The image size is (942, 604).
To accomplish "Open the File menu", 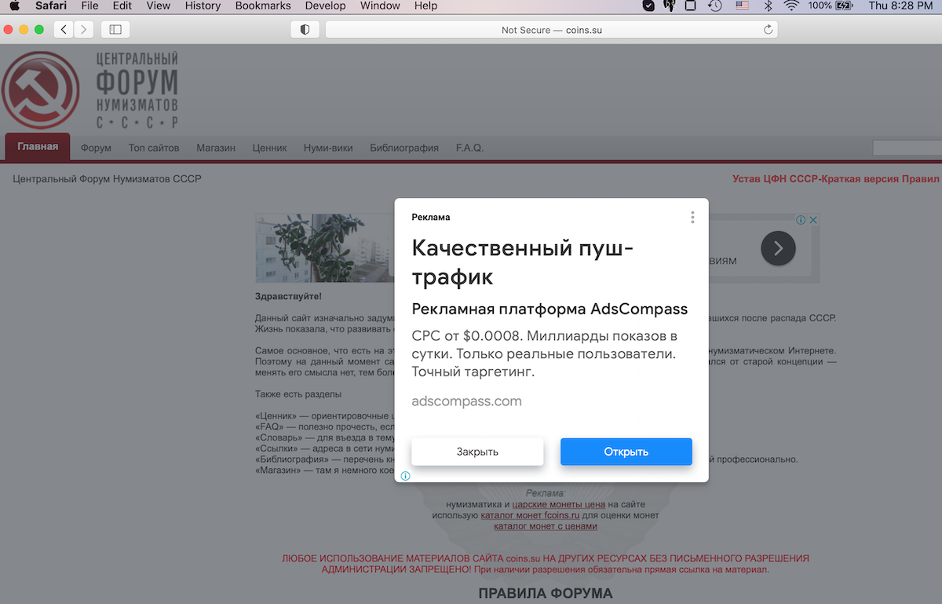I will point(89,6).
